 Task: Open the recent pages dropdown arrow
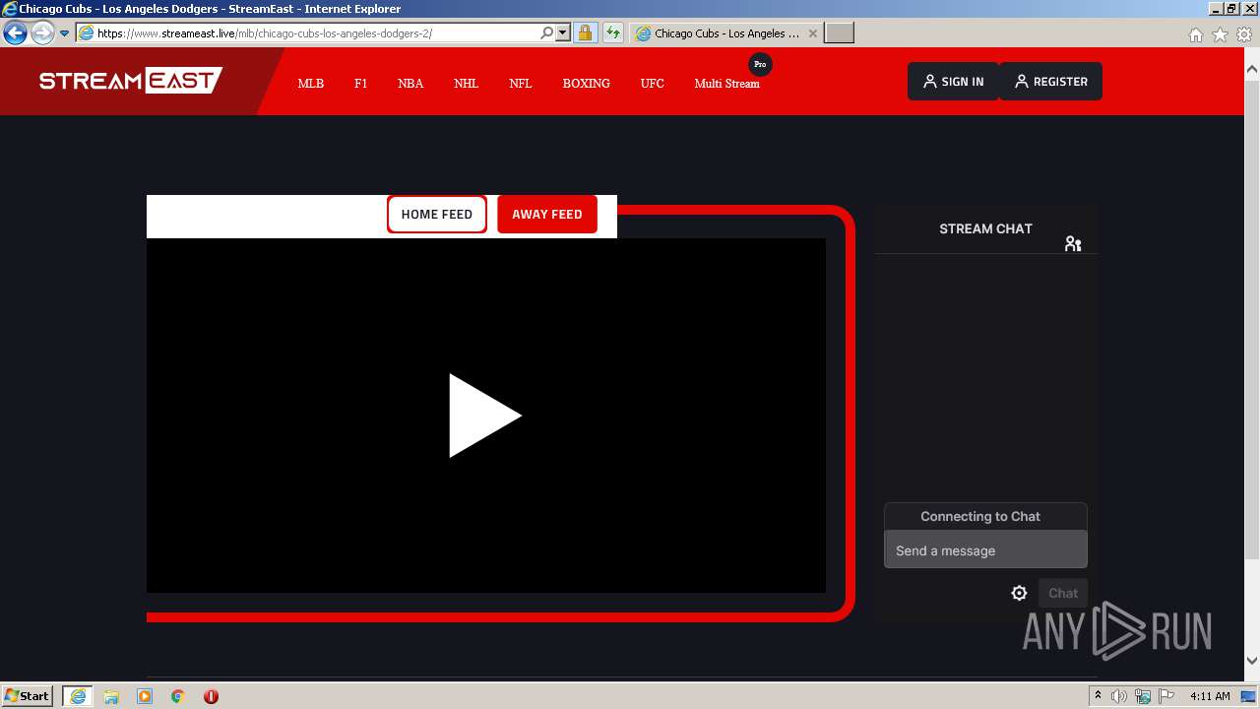click(x=65, y=33)
